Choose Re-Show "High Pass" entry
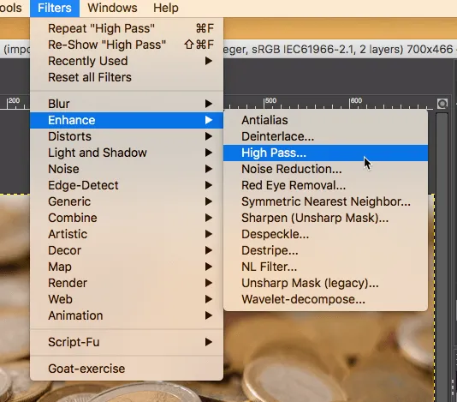Image resolution: width=457 pixels, height=402 pixels. point(127,45)
